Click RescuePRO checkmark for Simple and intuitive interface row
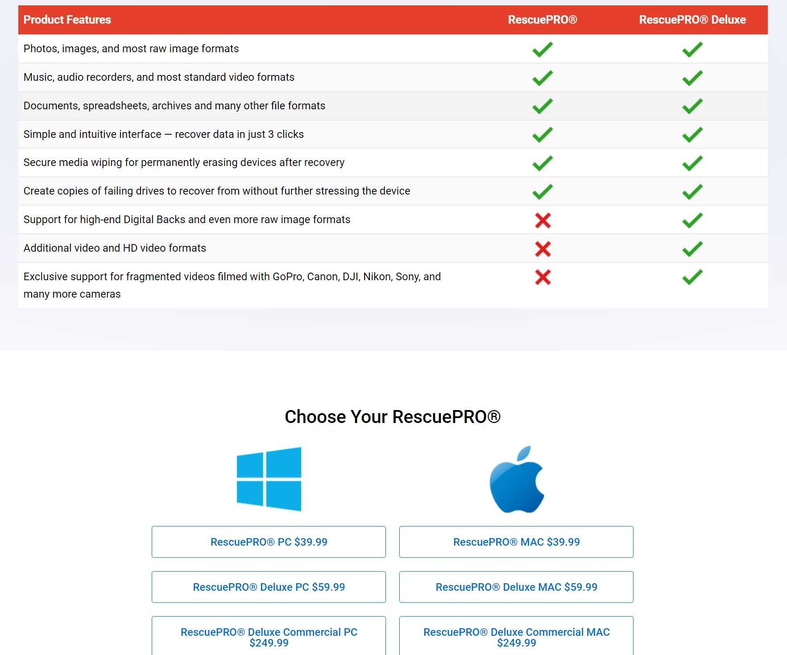The height and width of the screenshot is (655, 787). point(543,135)
